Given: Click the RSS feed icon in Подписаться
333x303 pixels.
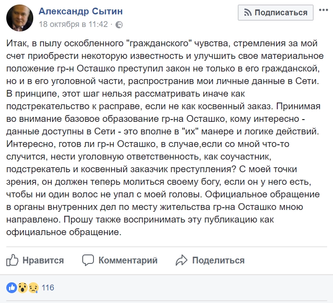Looking at the screenshot, I should coord(247,12).
